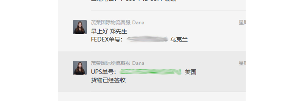
Task: Click the word 乌克兰
Action: point(179,40)
